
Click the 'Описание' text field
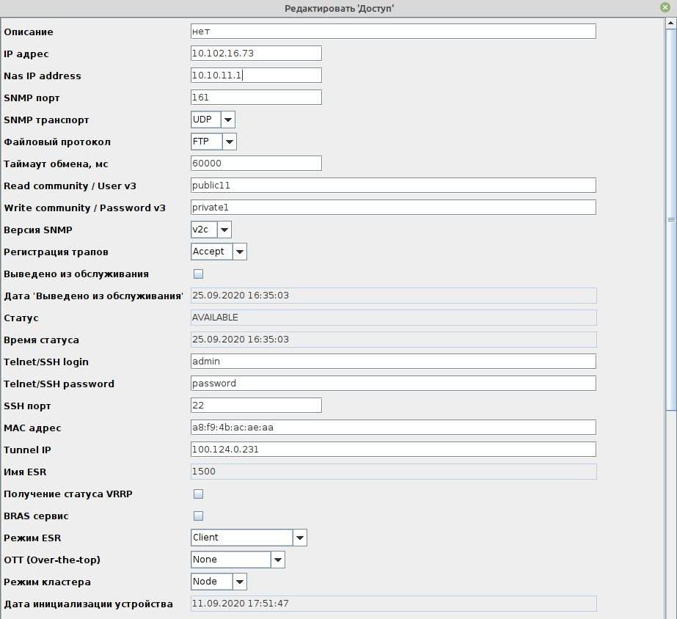pyautogui.click(x=392, y=32)
